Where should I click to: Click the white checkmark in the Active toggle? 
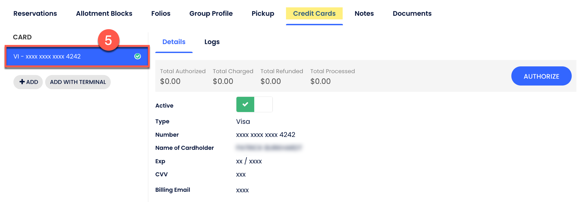245,104
